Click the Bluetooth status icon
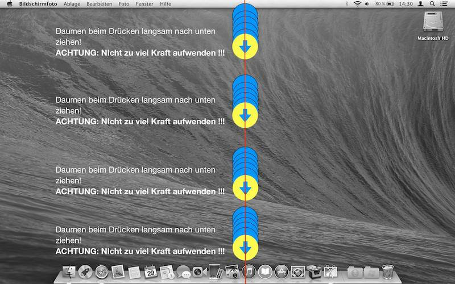455x284 pixels. click(x=347, y=4)
